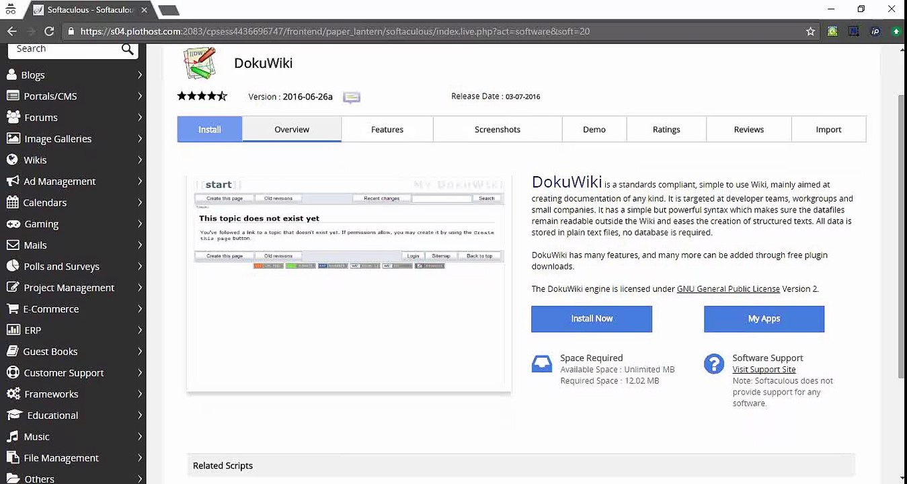Open the Ratings tab

[x=666, y=129]
